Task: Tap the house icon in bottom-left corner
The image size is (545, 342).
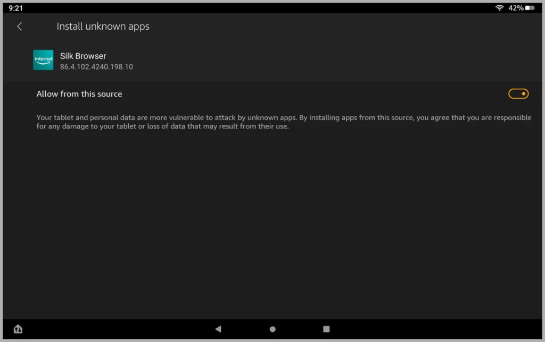Action: 18,329
